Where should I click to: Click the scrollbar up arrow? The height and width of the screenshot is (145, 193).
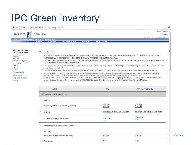click(x=170, y=31)
